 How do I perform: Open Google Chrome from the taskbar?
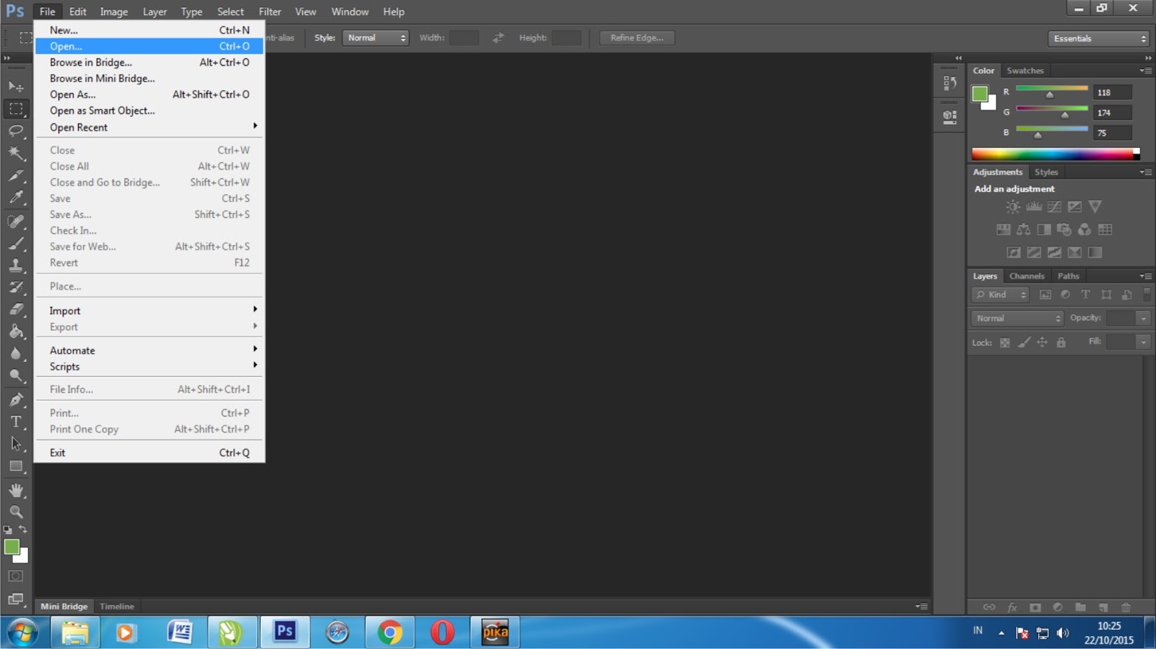coord(389,632)
